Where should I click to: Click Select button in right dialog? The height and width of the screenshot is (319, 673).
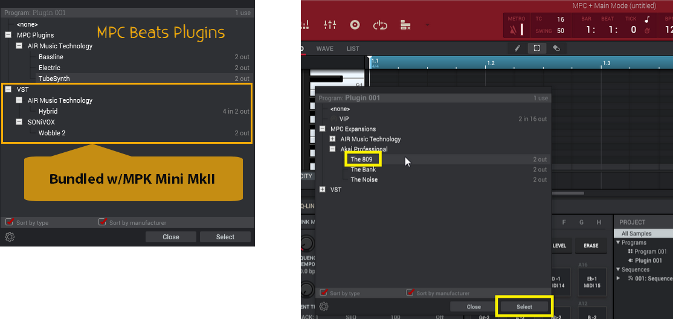(x=524, y=306)
